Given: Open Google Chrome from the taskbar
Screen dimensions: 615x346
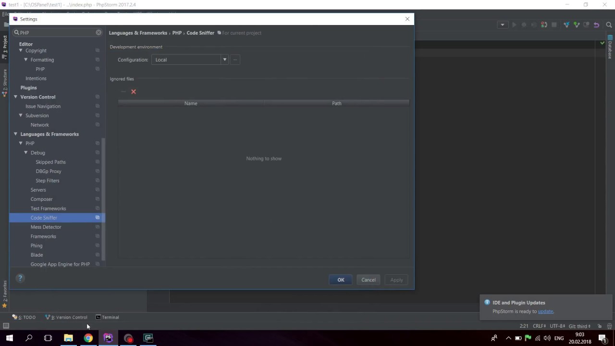Looking at the screenshot, I should tap(88, 338).
